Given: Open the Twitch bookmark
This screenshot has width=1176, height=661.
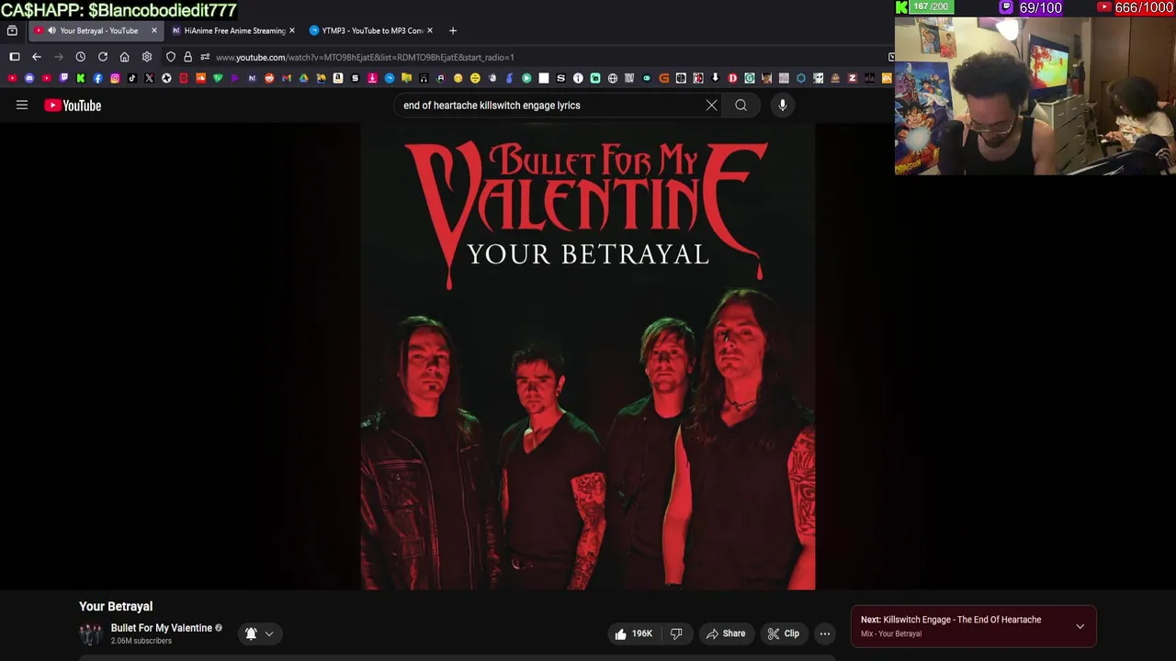Looking at the screenshot, I should (x=63, y=78).
